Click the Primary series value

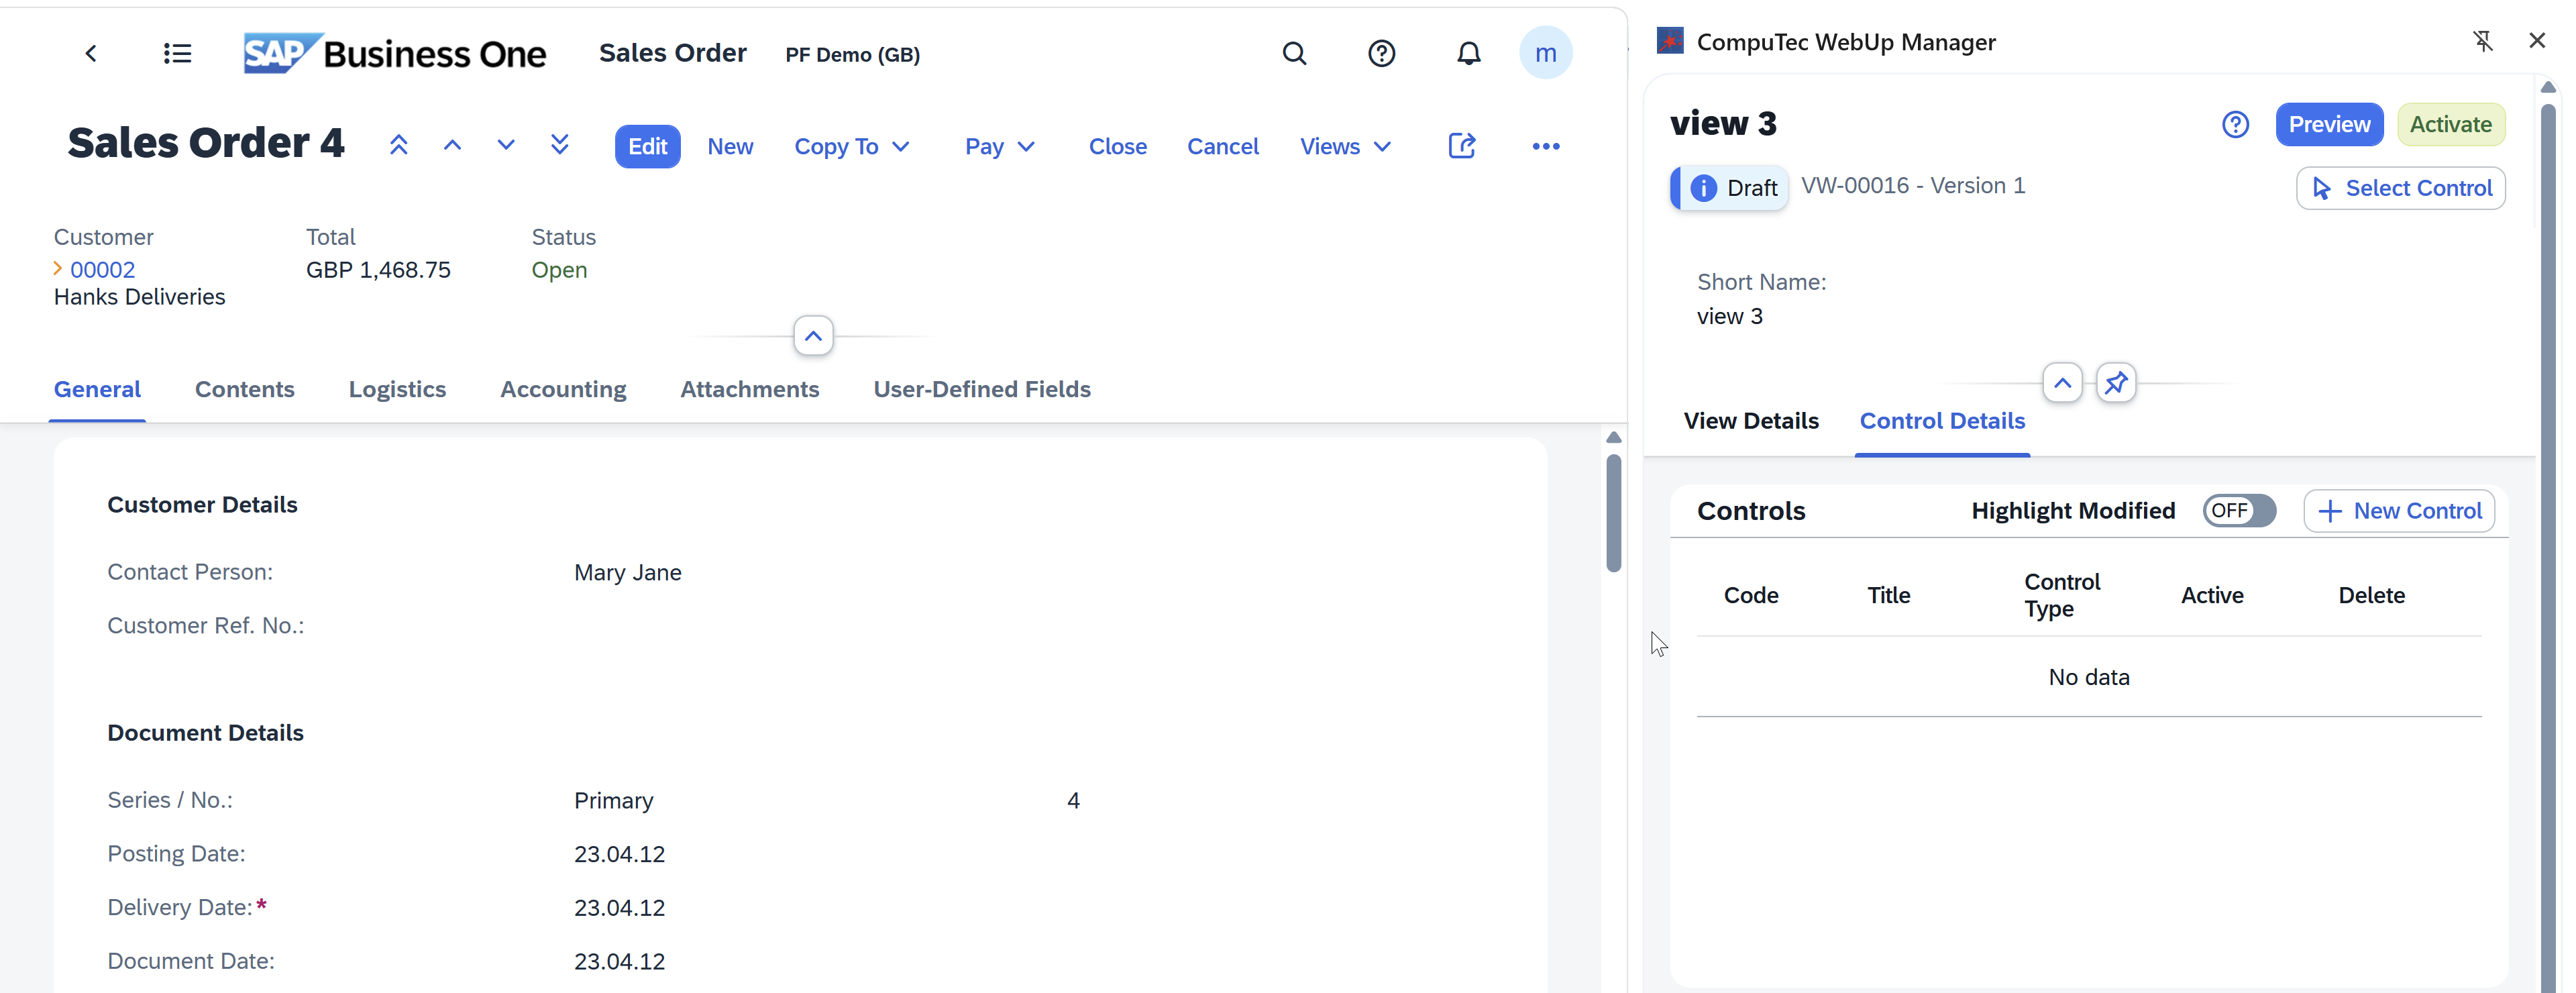(613, 801)
